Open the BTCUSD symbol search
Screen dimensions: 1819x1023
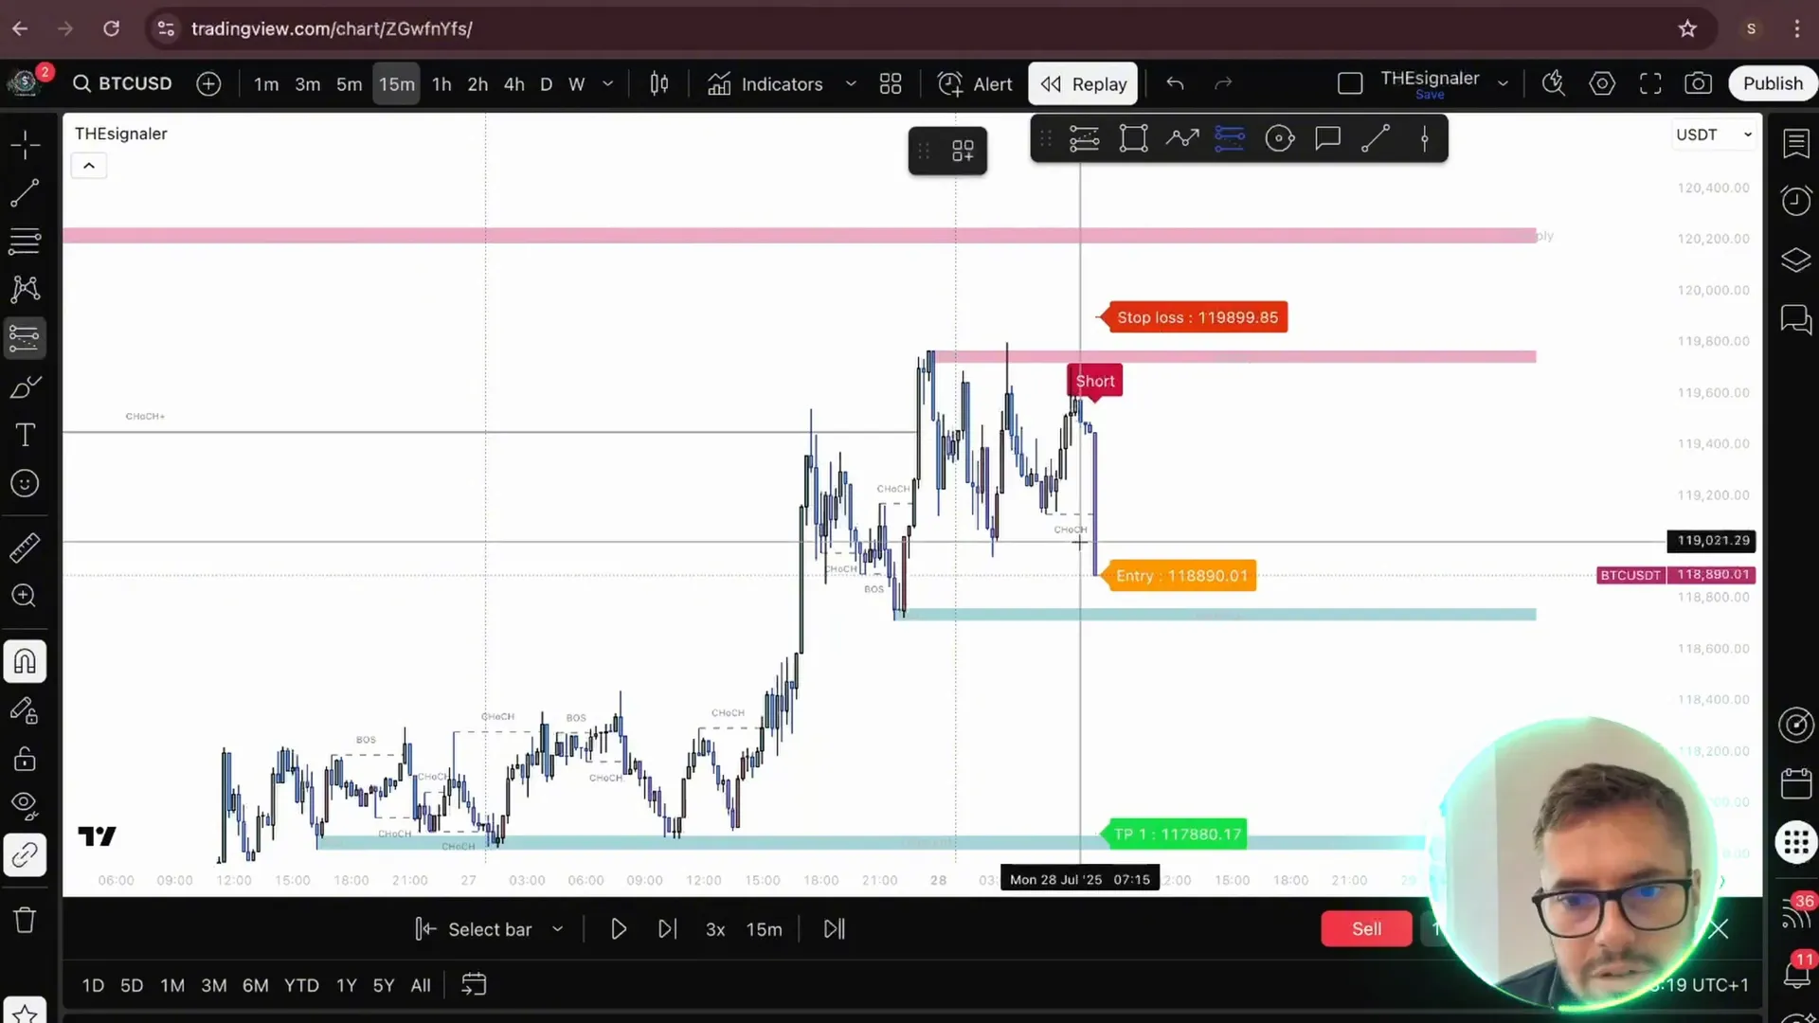coord(123,83)
